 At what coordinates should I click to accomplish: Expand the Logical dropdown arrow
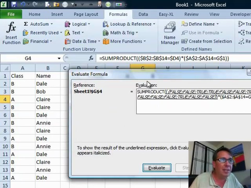89,24
